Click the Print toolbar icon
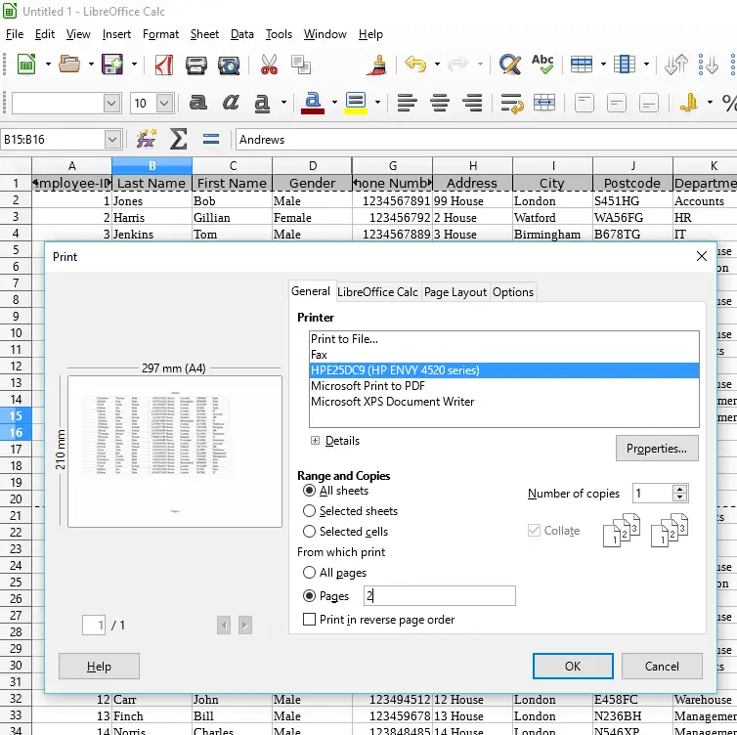 [x=196, y=65]
